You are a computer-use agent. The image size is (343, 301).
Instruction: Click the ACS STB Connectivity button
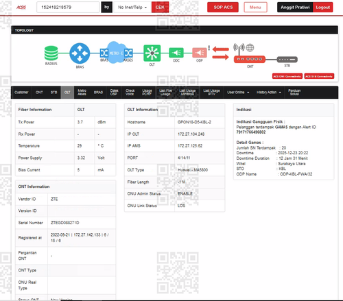[319, 76]
